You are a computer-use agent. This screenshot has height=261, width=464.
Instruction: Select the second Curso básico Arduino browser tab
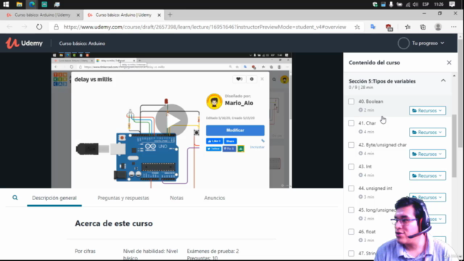point(123,14)
